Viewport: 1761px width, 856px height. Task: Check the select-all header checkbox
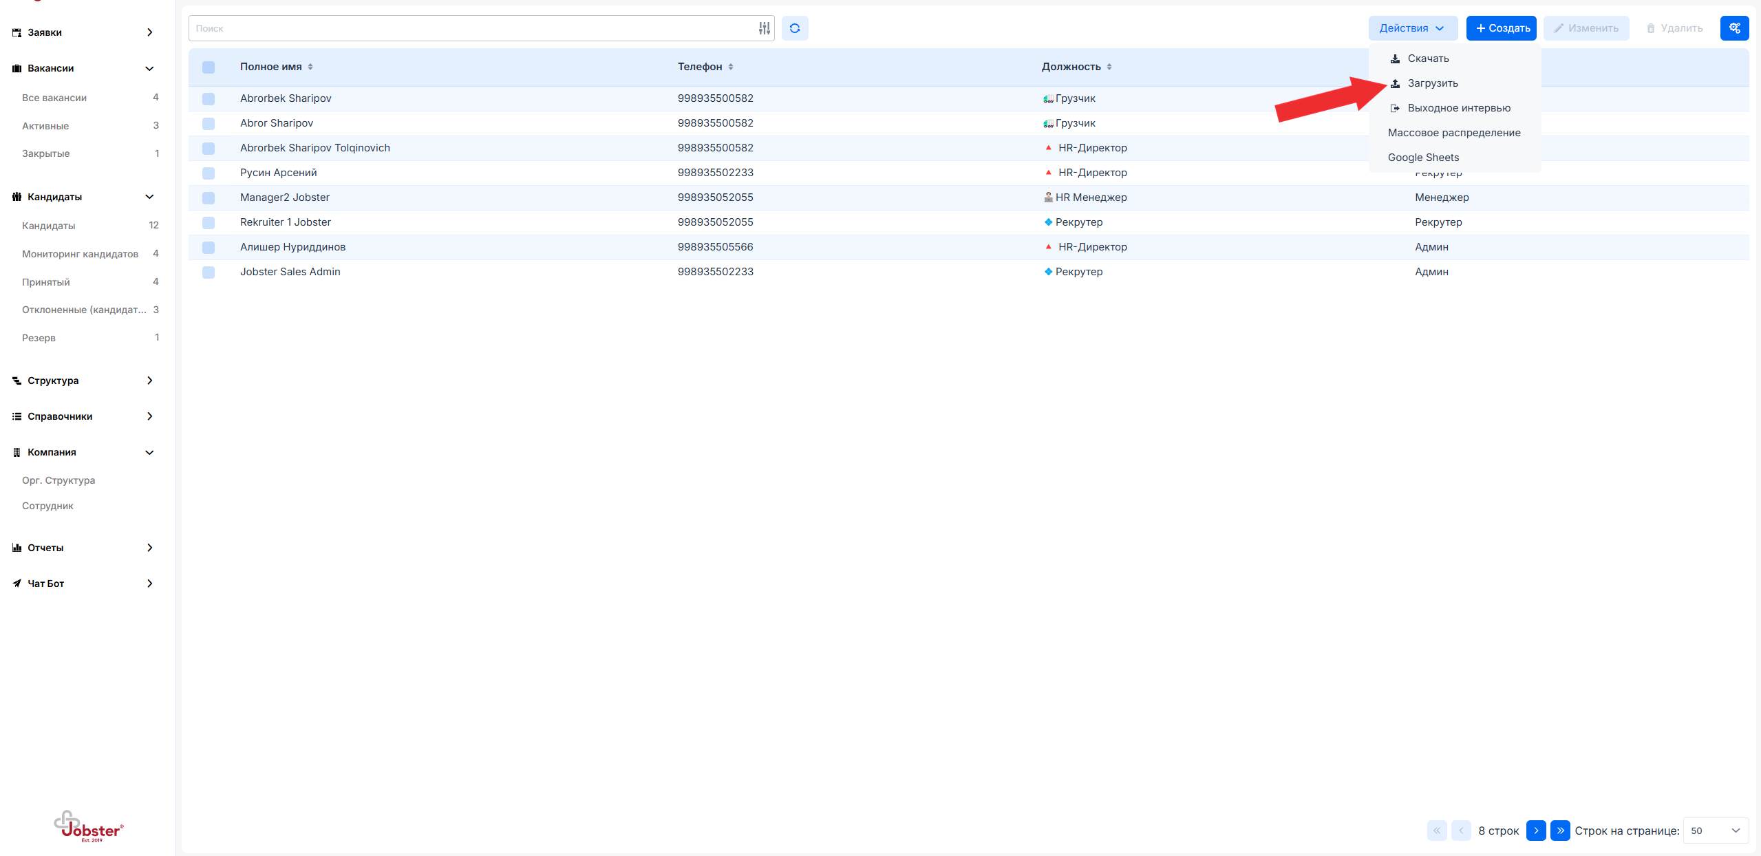click(x=209, y=67)
